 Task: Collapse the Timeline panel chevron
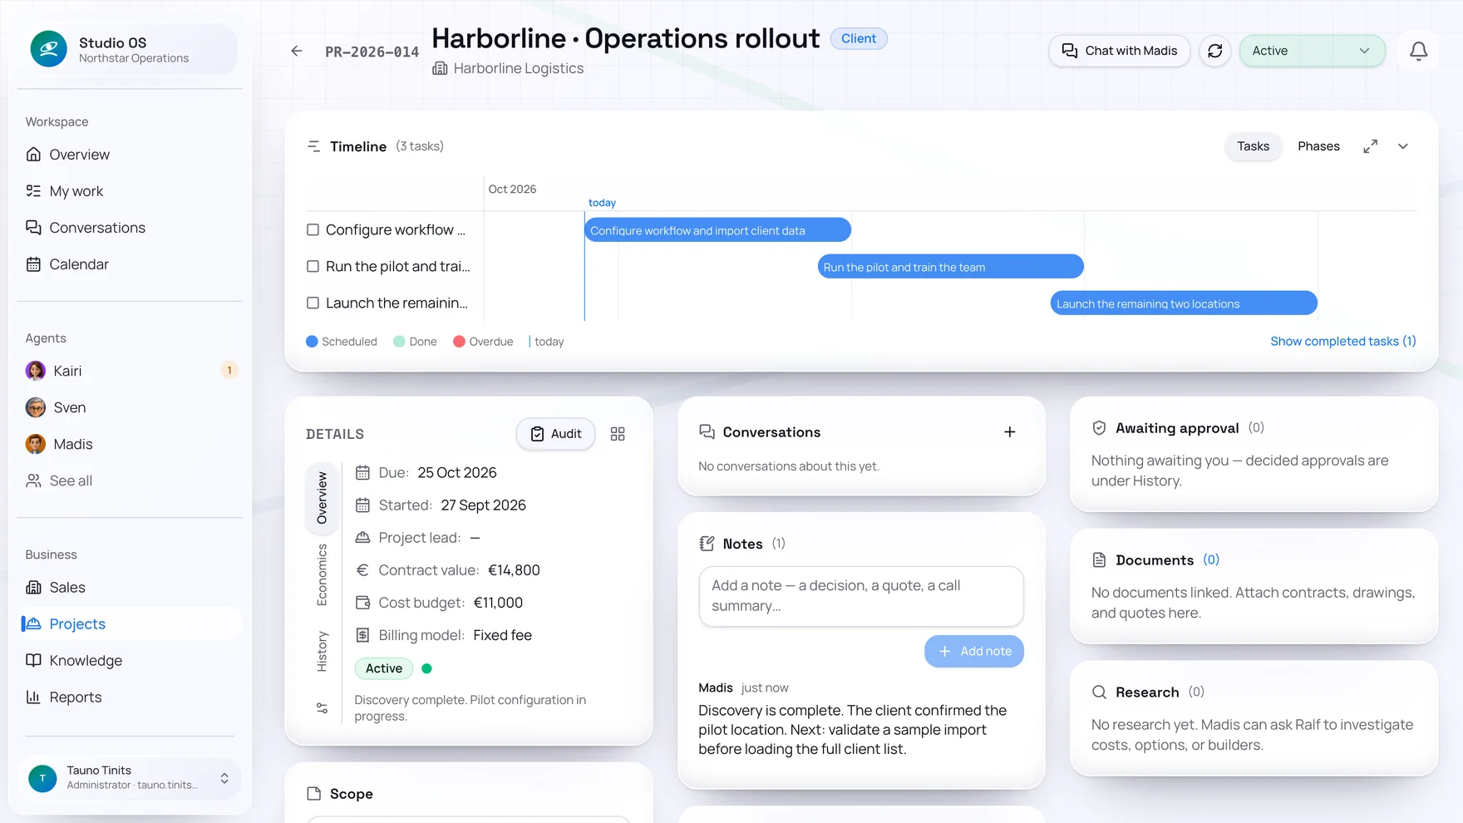pyautogui.click(x=1403, y=146)
